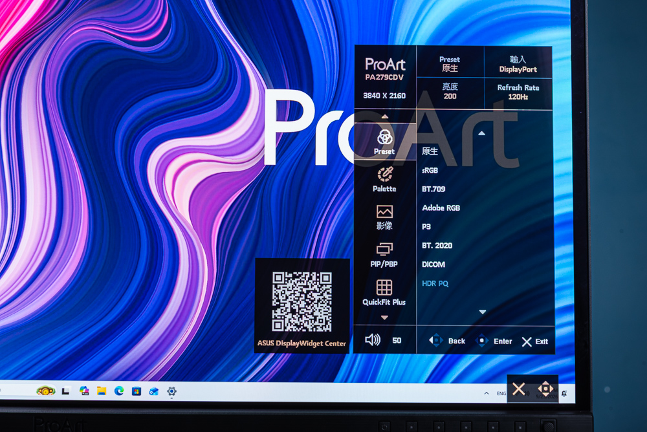Choose the sRGB preset mode
Screen dimensions: 647x432
click(430, 170)
